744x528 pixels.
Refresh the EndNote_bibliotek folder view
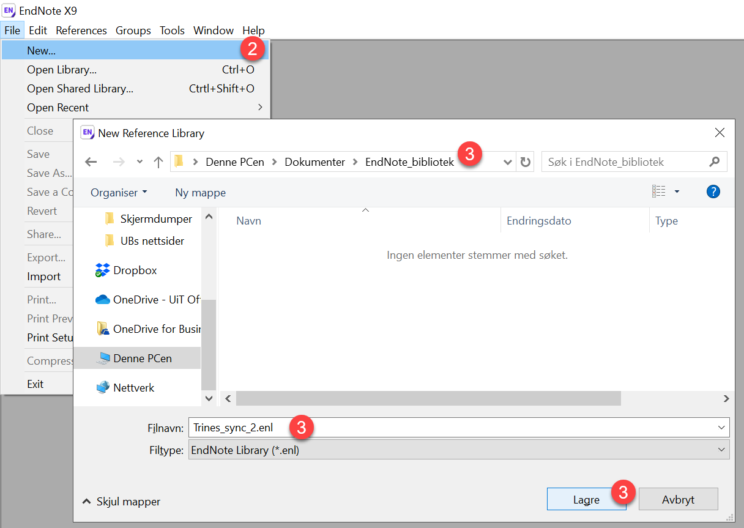[x=525, y=162]
